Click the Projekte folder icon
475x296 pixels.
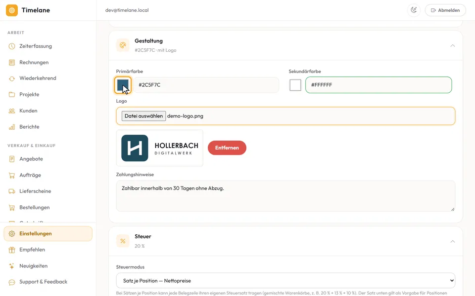(x=12, y=95)
